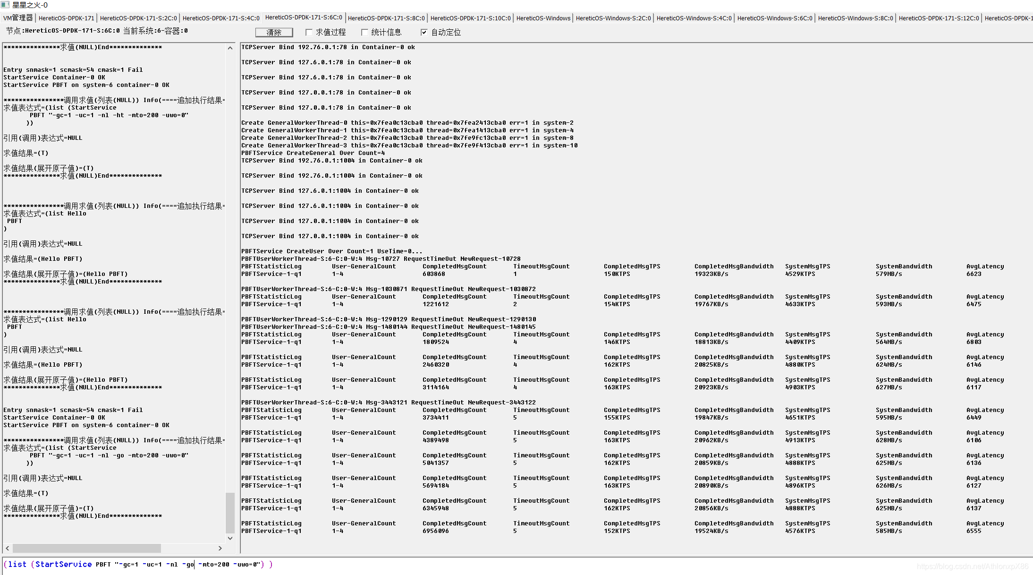This screenshot has height=575, width=1033.
Task: Click horizontal scrollbar left arrow in left panel
Action: (7, 548)
